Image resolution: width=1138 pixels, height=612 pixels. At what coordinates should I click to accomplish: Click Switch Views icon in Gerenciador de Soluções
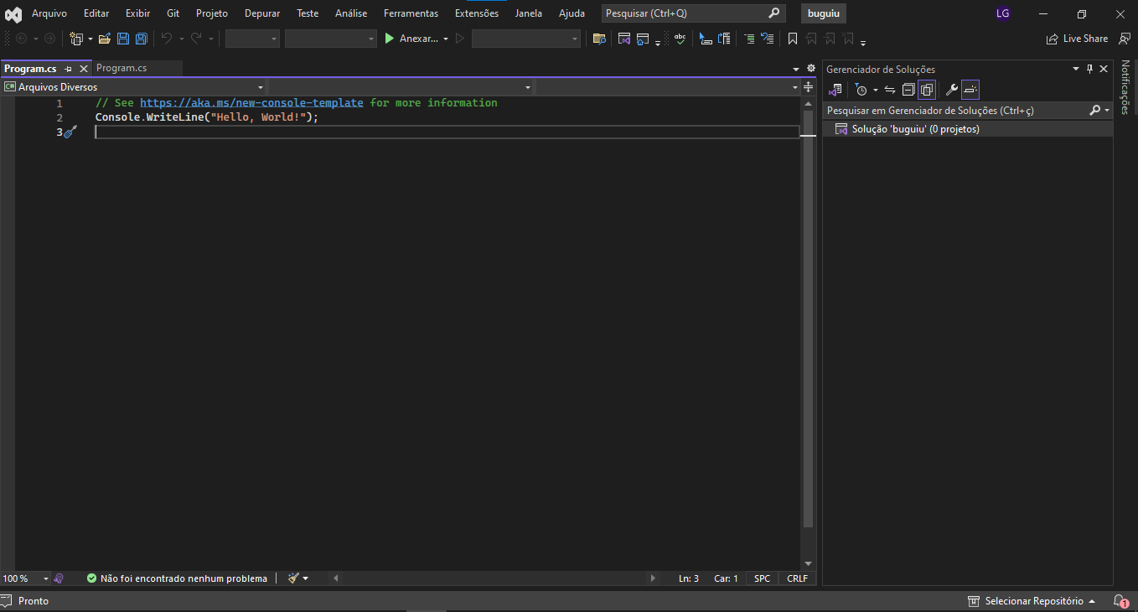coord(835,90)
